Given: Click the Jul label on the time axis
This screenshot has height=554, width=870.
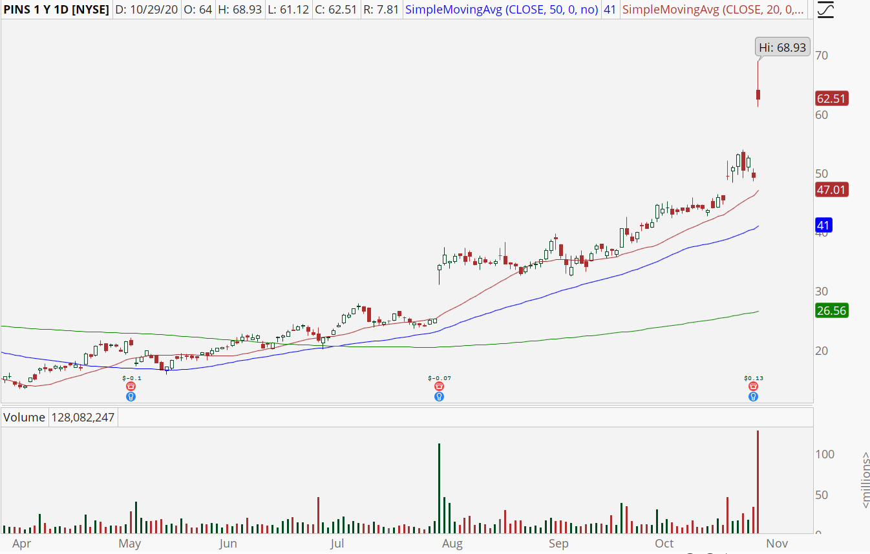Looking at the screenshot, I should [336, 544].
